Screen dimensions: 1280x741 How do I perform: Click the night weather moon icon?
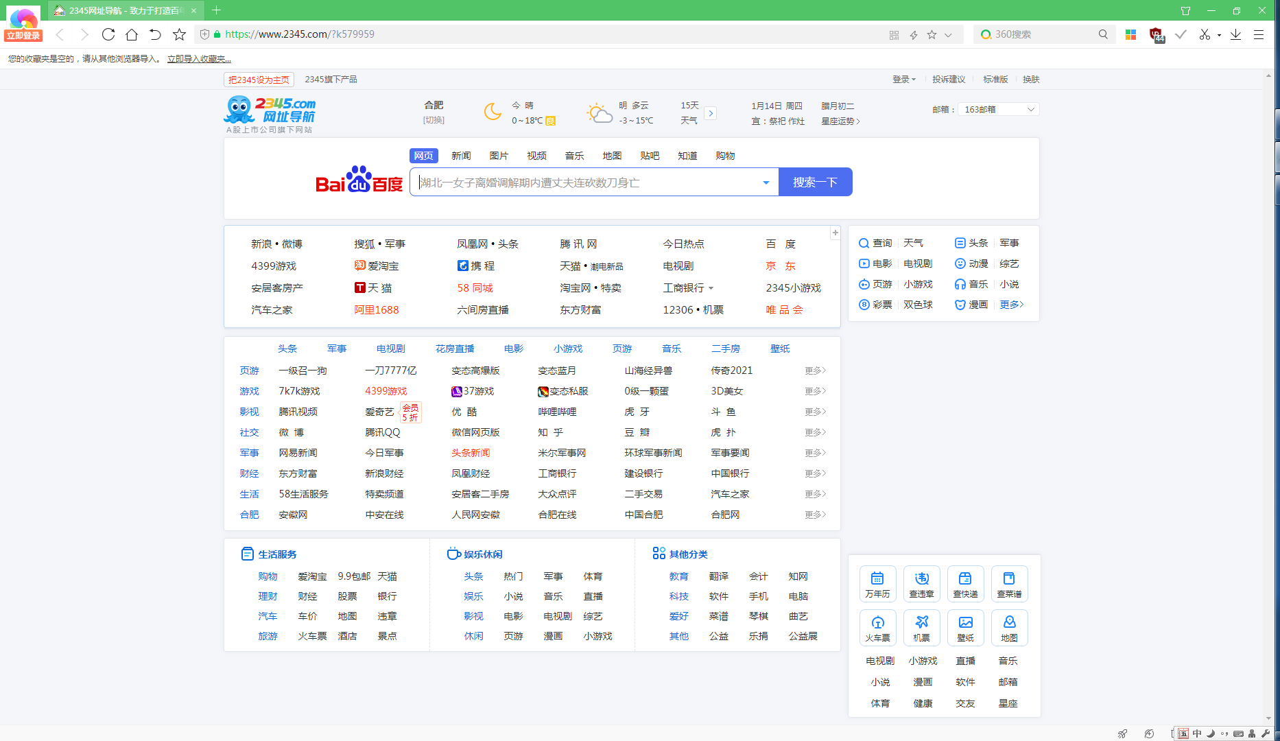(x=492, y=112)
